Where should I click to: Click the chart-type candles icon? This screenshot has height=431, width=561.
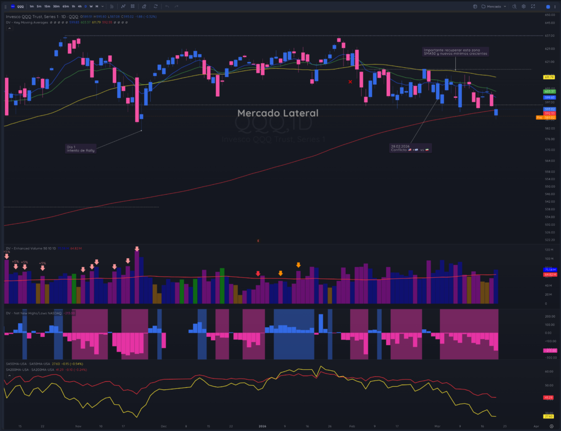click(x=112, y=7)
